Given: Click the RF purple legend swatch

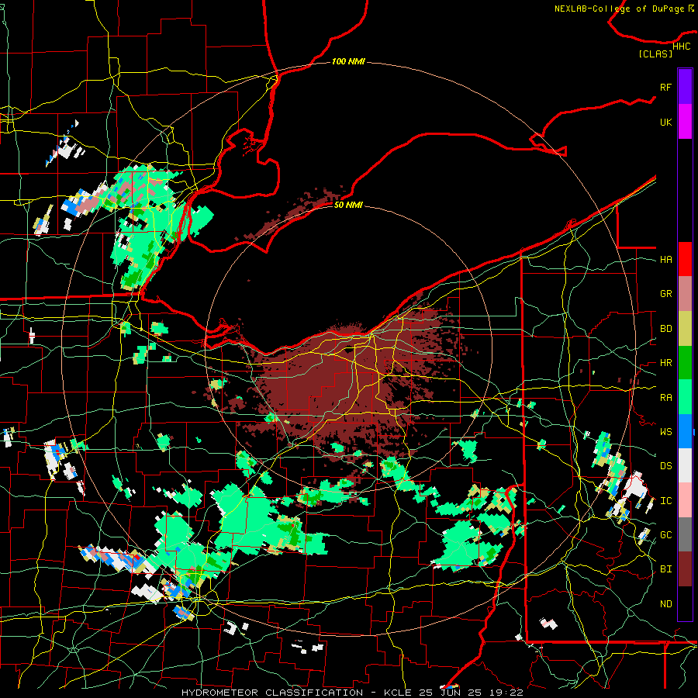Looking at the screenshot, I should (x=685, y=87).
